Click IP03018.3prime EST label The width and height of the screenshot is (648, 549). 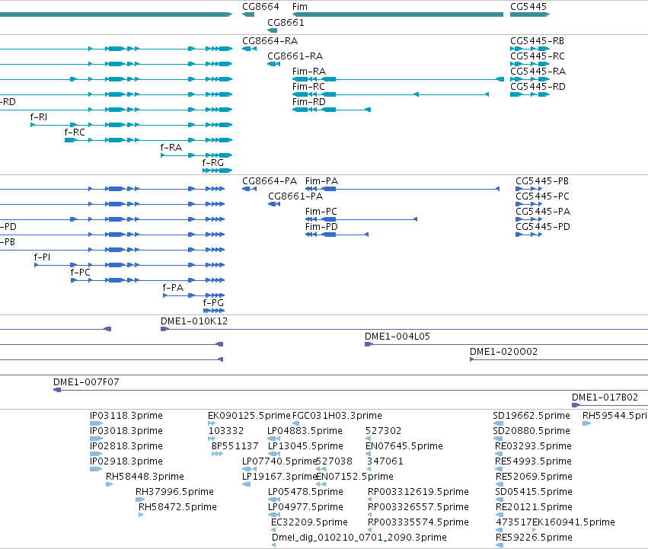point(126,431)
